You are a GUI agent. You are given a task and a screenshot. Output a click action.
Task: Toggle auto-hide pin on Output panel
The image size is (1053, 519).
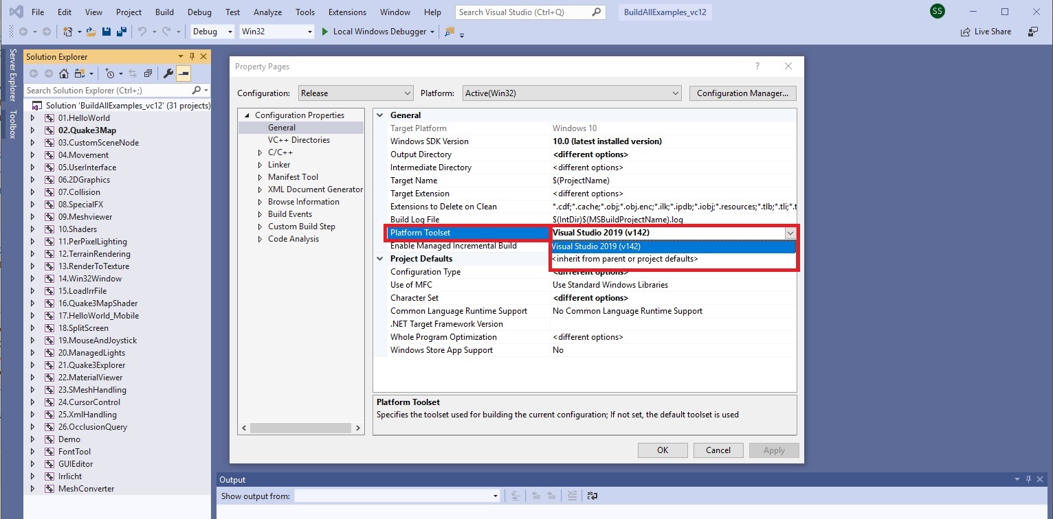1029,479
